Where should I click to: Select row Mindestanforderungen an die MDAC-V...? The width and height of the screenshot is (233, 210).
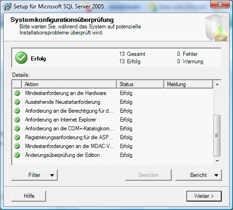pos(113,146)
